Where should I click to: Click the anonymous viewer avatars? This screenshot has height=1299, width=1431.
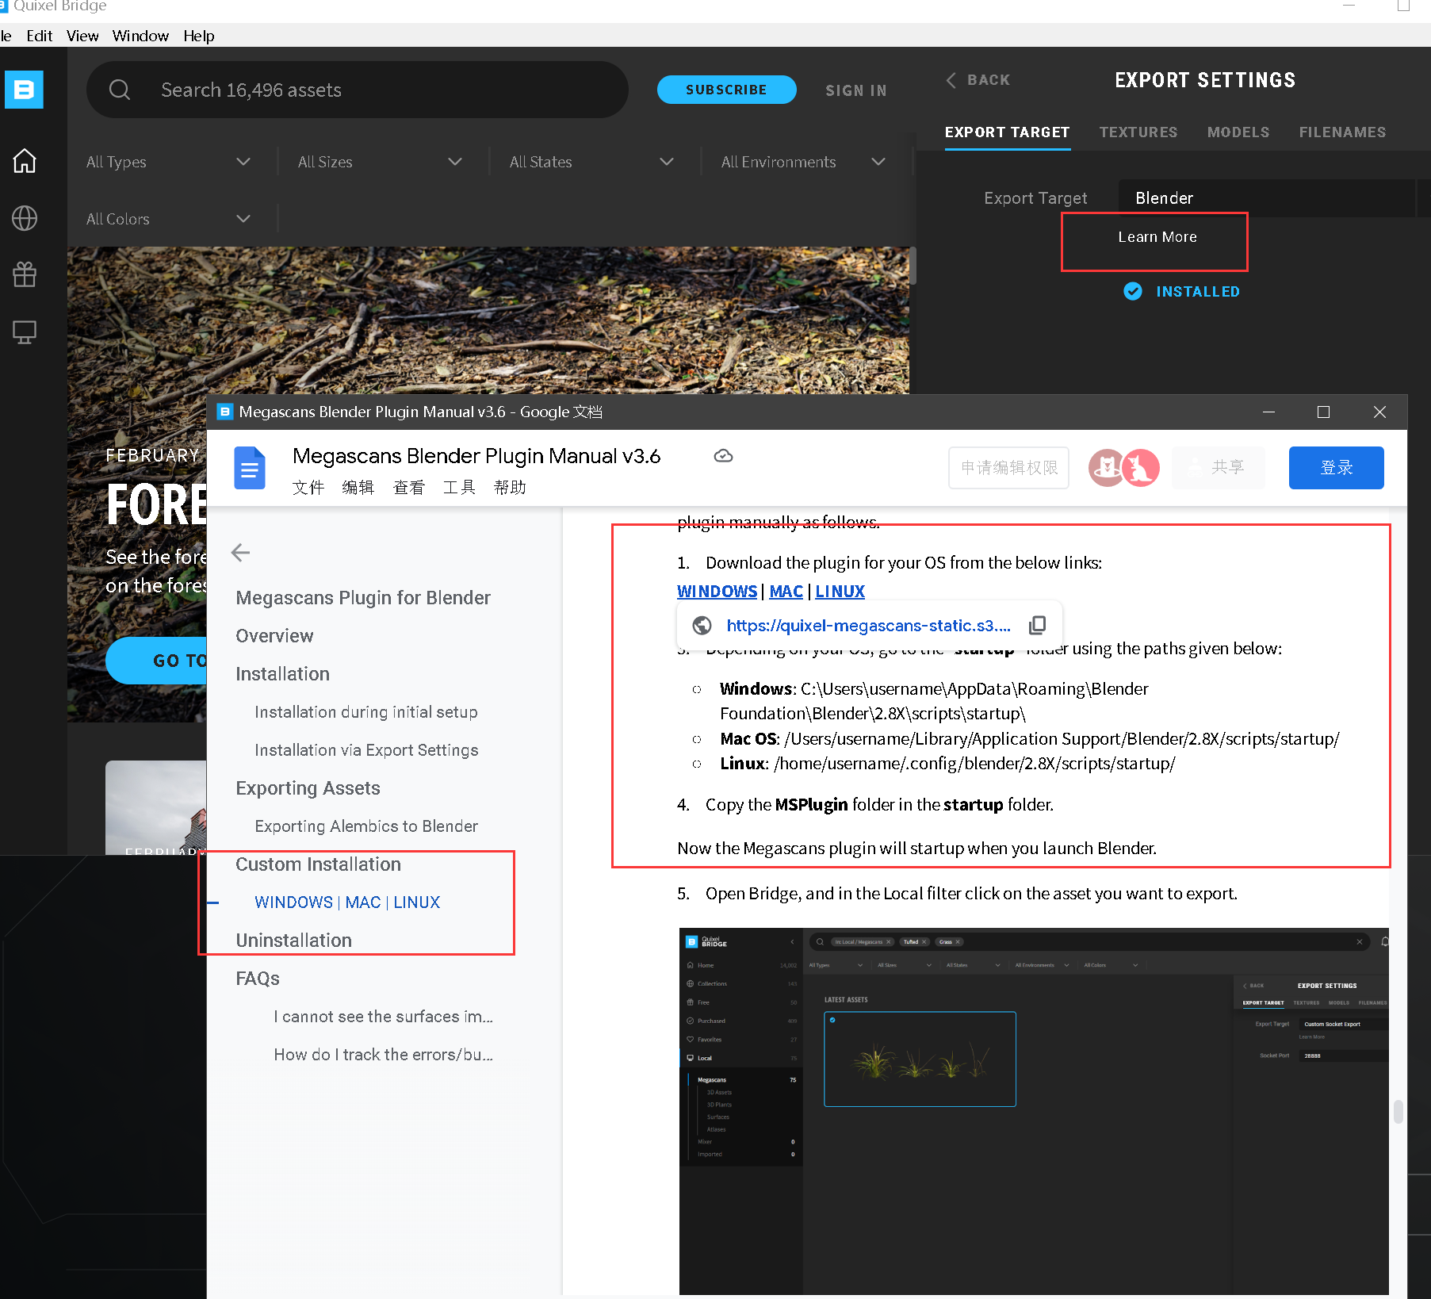click(1124, 468)
